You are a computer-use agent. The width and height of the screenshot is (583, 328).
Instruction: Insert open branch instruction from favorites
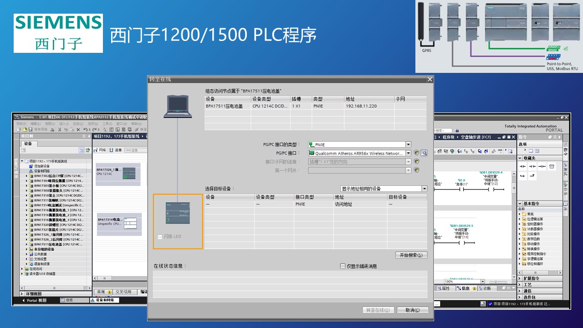pyautogui.click(x=522, y=176)
